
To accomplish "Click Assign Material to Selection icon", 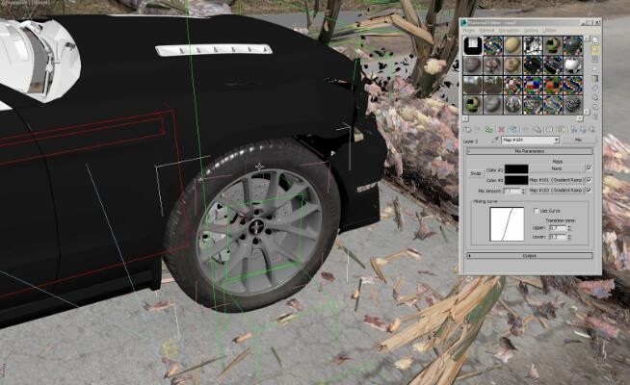I will [489, 130].
